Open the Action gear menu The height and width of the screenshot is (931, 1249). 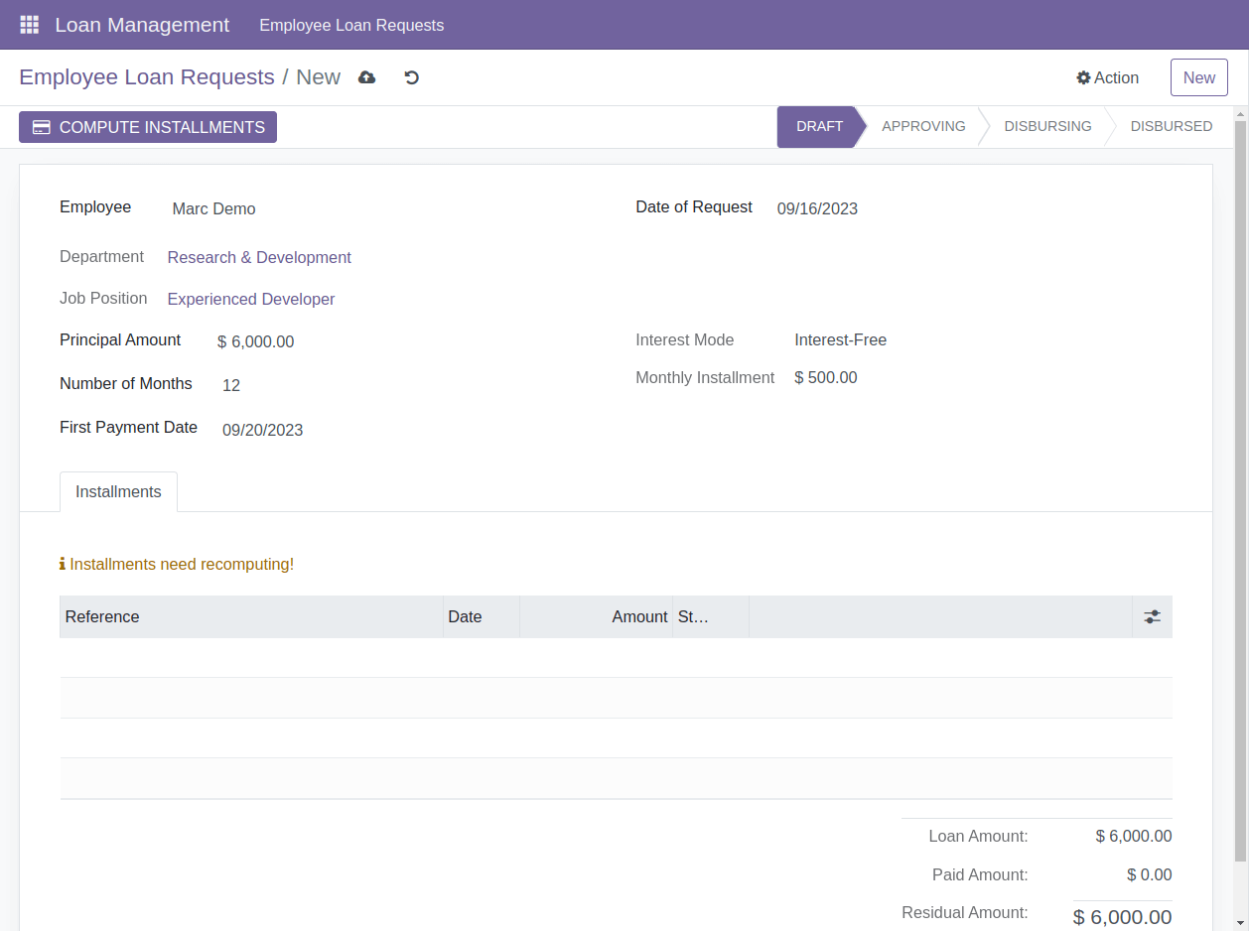pos(1107,77)
